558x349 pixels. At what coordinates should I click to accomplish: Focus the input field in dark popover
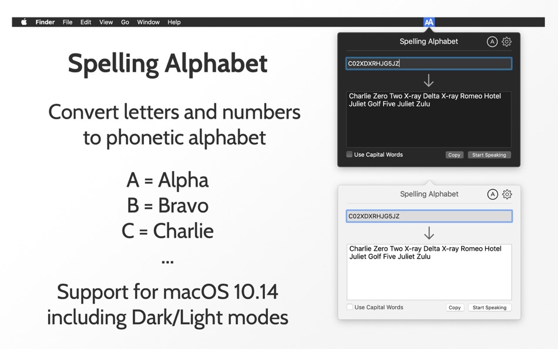[x=429, y=63]
